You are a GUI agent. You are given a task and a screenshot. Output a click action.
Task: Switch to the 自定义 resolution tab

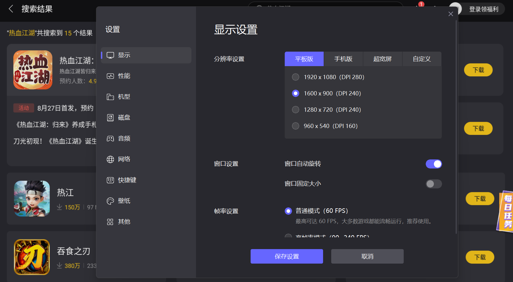[422, 59]
